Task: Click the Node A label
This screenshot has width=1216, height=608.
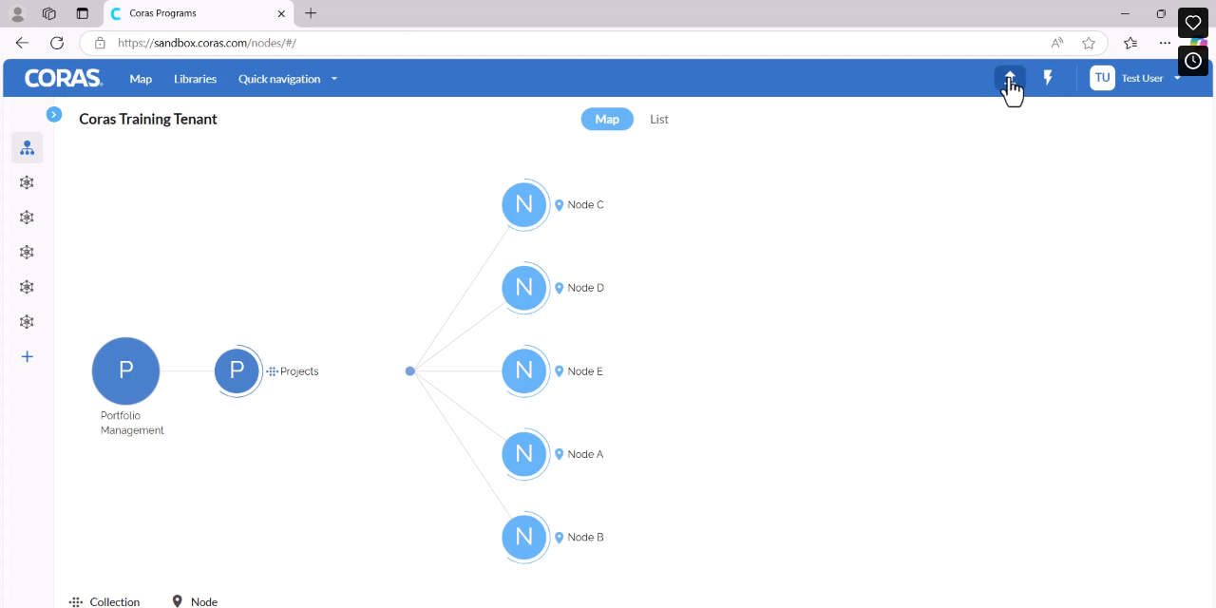Action: click(x=585, y=454)
